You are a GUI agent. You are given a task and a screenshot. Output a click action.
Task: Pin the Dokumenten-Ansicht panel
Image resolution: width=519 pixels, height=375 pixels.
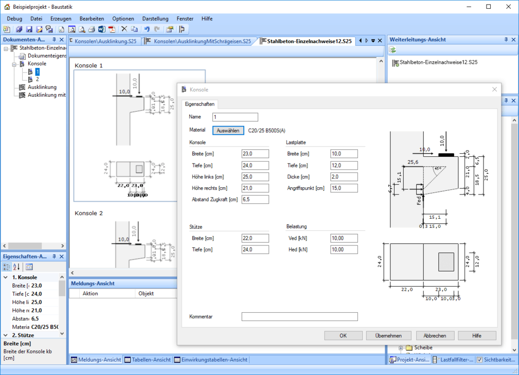[55, 40]
